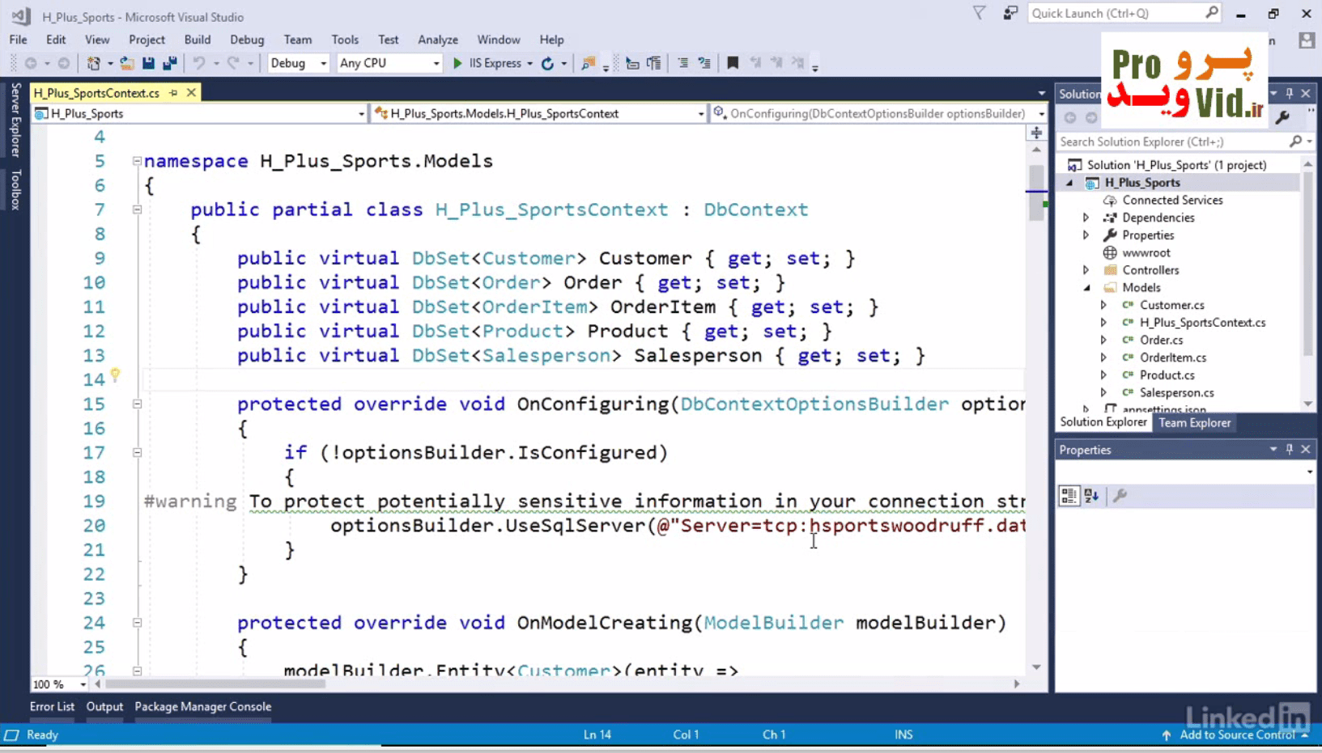Toggle a bookmark with the bookmark icon
Screen dimensions: 1322x753
click(x=733, y=63)
